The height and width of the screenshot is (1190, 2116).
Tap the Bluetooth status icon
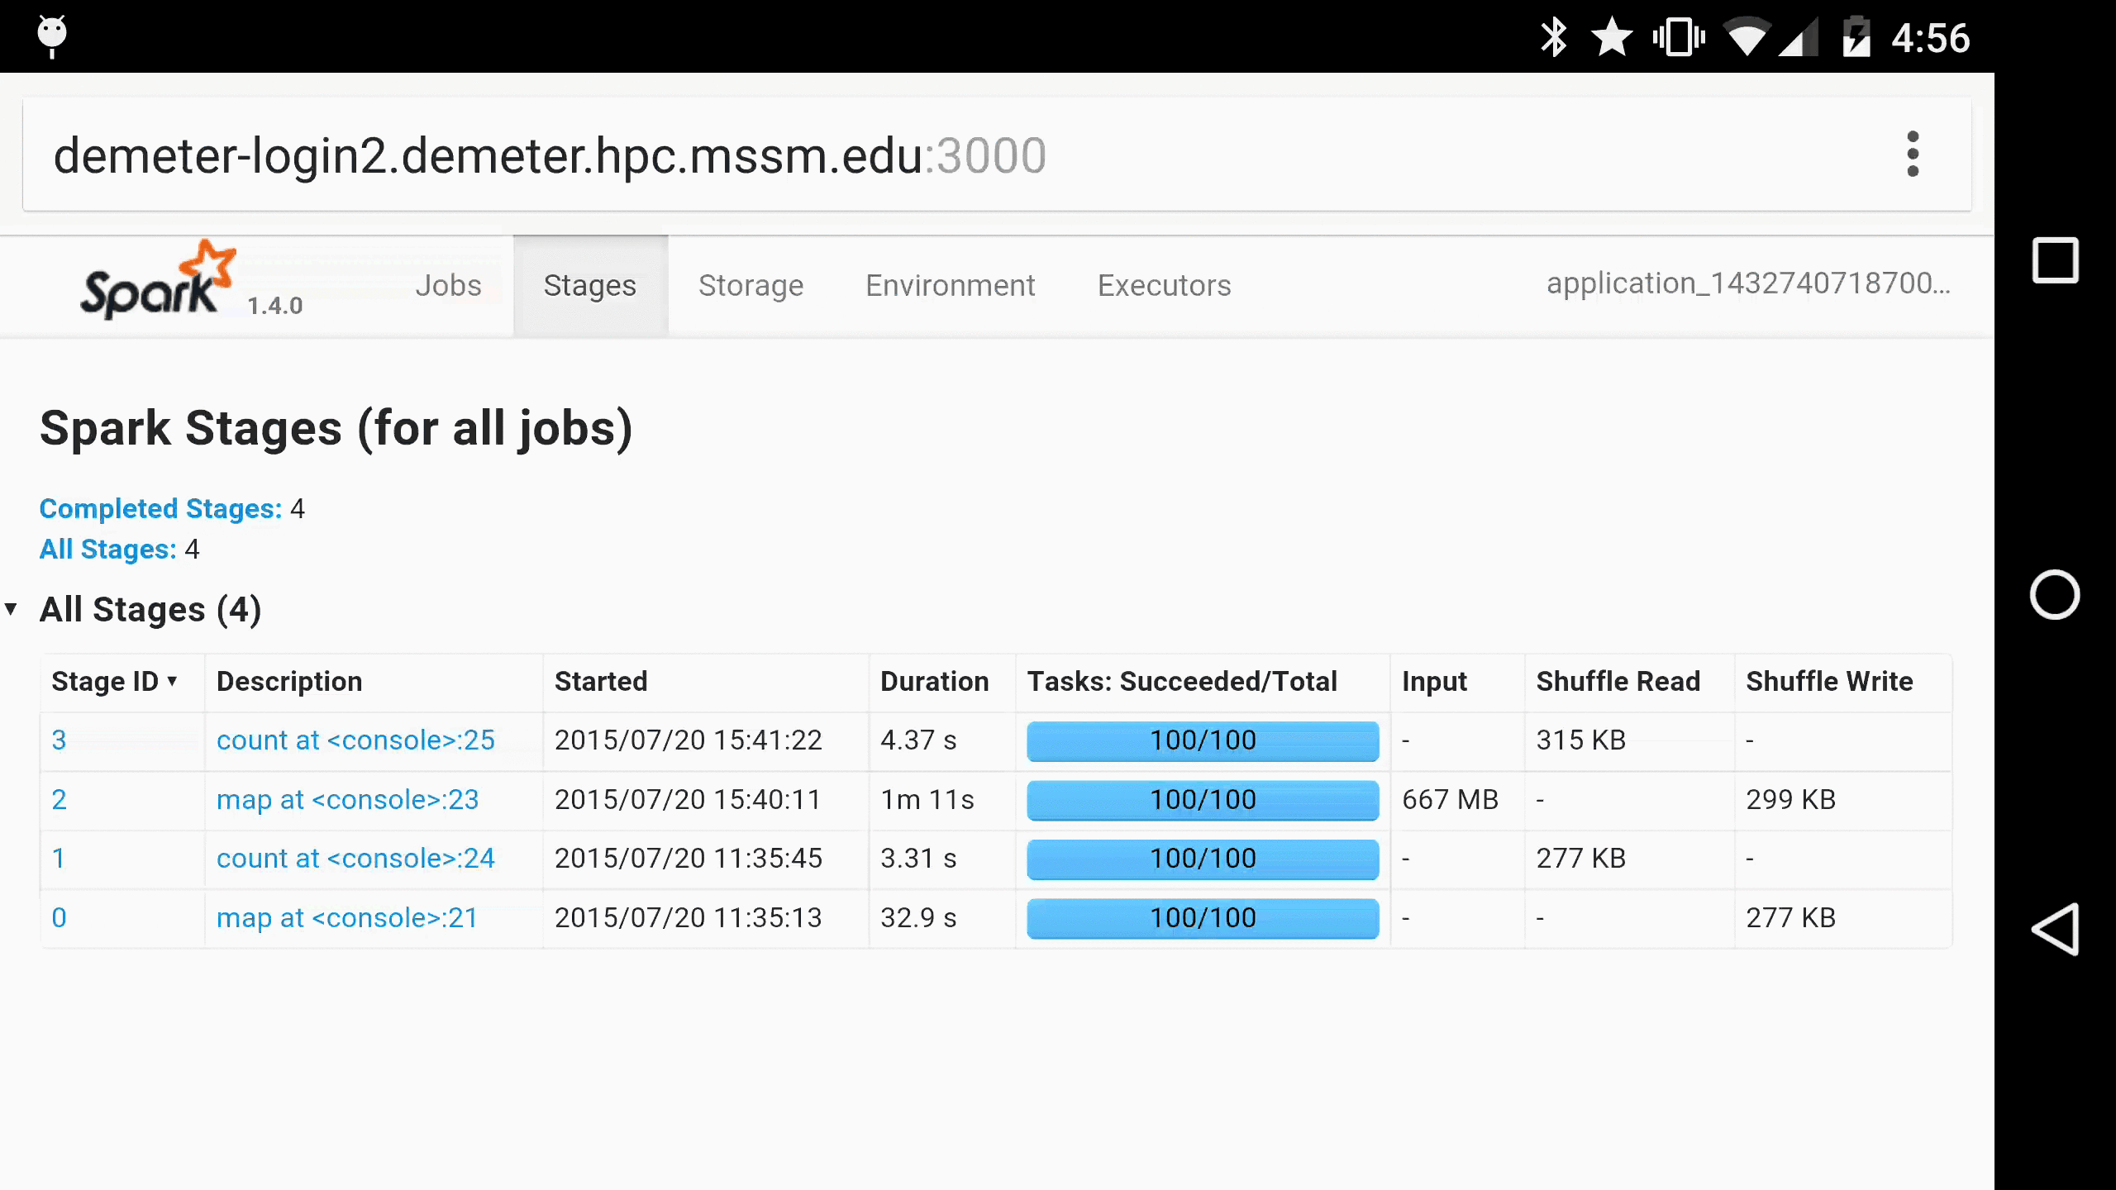1553,38
